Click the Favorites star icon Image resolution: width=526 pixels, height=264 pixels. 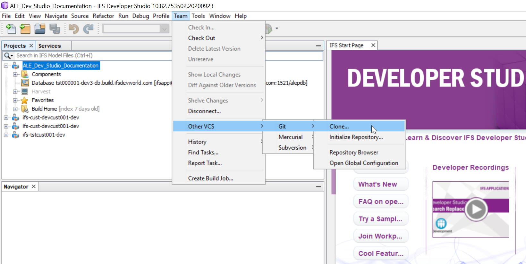tap(25, 100)
